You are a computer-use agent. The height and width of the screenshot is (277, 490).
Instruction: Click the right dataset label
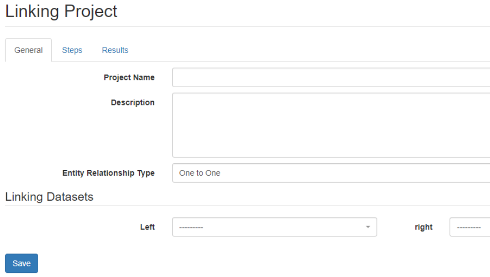[424, 227]
